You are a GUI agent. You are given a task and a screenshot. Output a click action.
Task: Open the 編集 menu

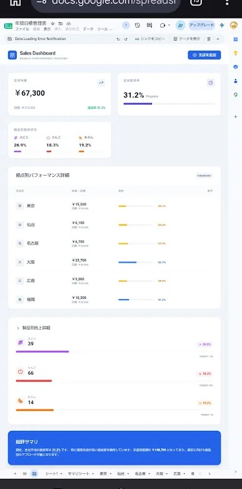[x=36, y=29]
